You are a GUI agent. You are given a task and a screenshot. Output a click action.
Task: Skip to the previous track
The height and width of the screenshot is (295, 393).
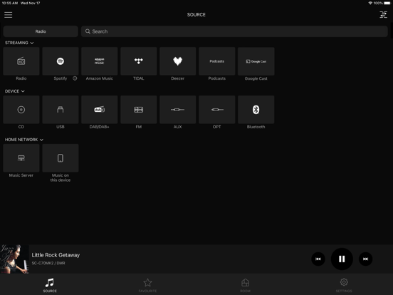(x=318, y=259)
